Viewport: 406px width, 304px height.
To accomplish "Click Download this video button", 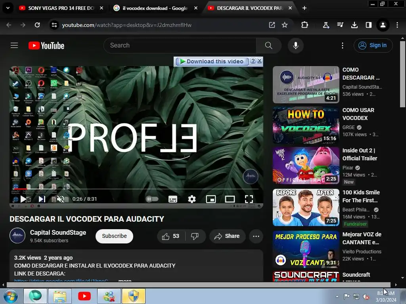I will (x=212, y=61).
